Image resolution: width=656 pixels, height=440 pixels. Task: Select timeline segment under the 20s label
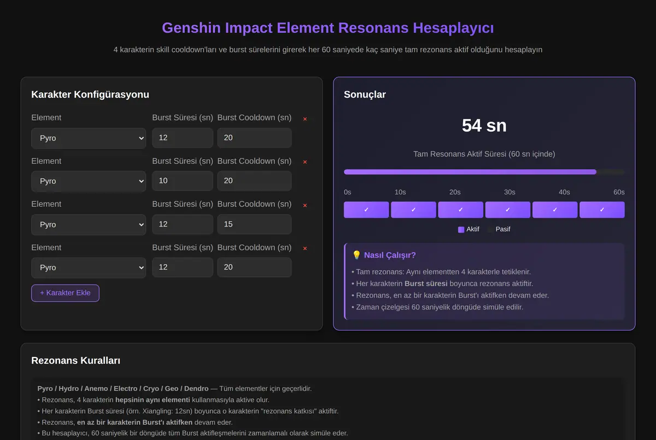coord(460,210)
